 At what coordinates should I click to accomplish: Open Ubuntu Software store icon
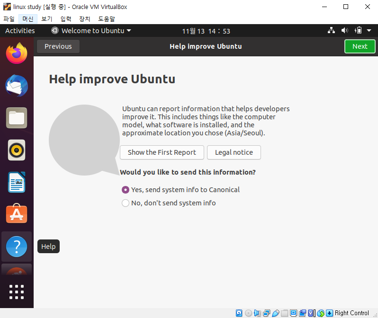click(x=17, y=214)
